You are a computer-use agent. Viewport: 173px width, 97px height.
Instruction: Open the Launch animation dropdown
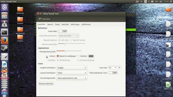tap(72, 73)
